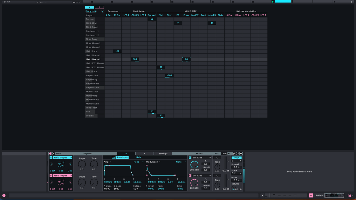The height and width of the screenshot is (200, 356).
Task: Switch to the Settings tab
Action: point(163,154)
